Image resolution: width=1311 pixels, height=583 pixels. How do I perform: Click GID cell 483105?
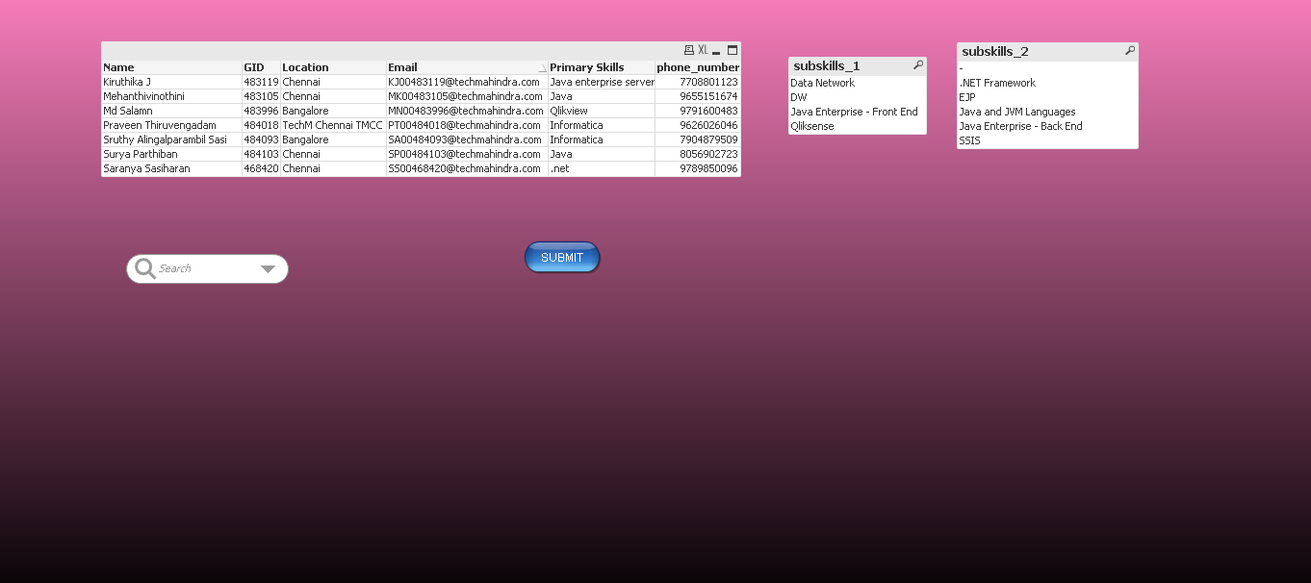(261, 96)
